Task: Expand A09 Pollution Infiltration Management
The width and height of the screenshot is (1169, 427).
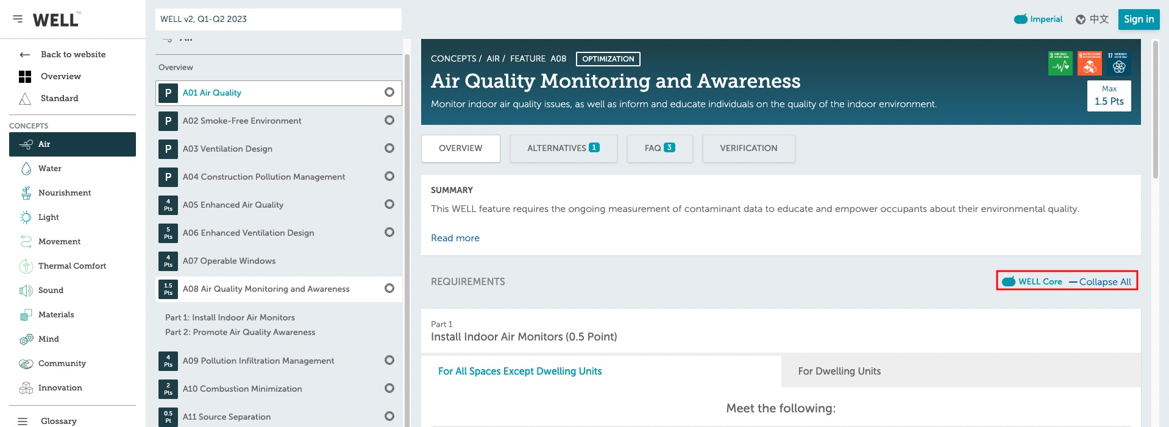Action: click(x=279, y=361)
